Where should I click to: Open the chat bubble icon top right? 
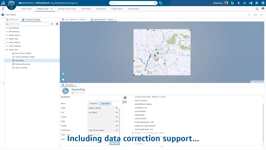pos(263,9)
